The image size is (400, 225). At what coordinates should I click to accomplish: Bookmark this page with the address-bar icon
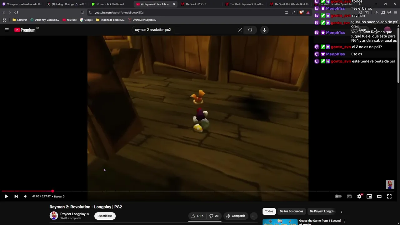click(x=82, y=12)
